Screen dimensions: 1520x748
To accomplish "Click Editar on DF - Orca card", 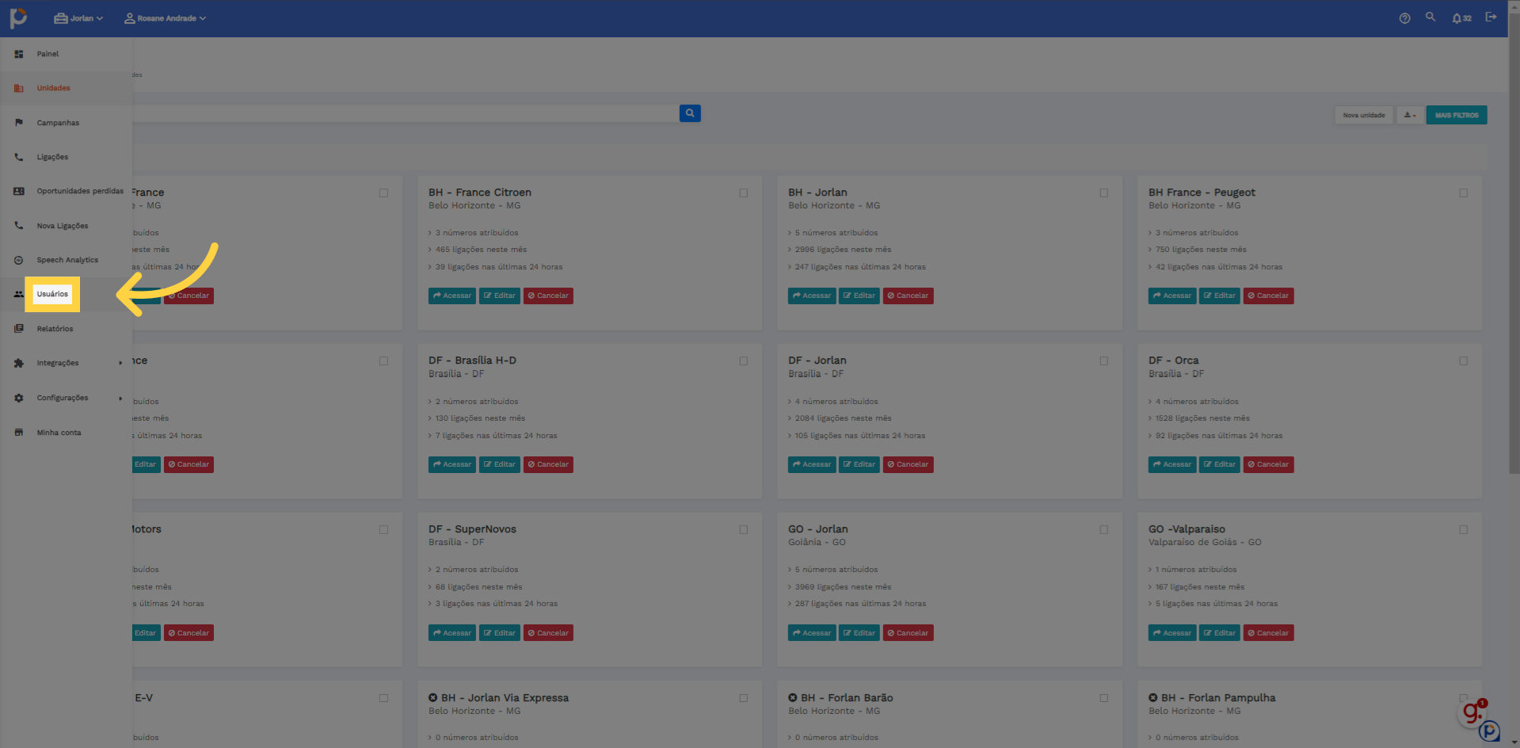I will click(1220, 464).
